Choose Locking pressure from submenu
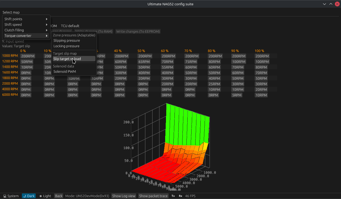The height and width of the screenshot is (199, 341). 66,46
